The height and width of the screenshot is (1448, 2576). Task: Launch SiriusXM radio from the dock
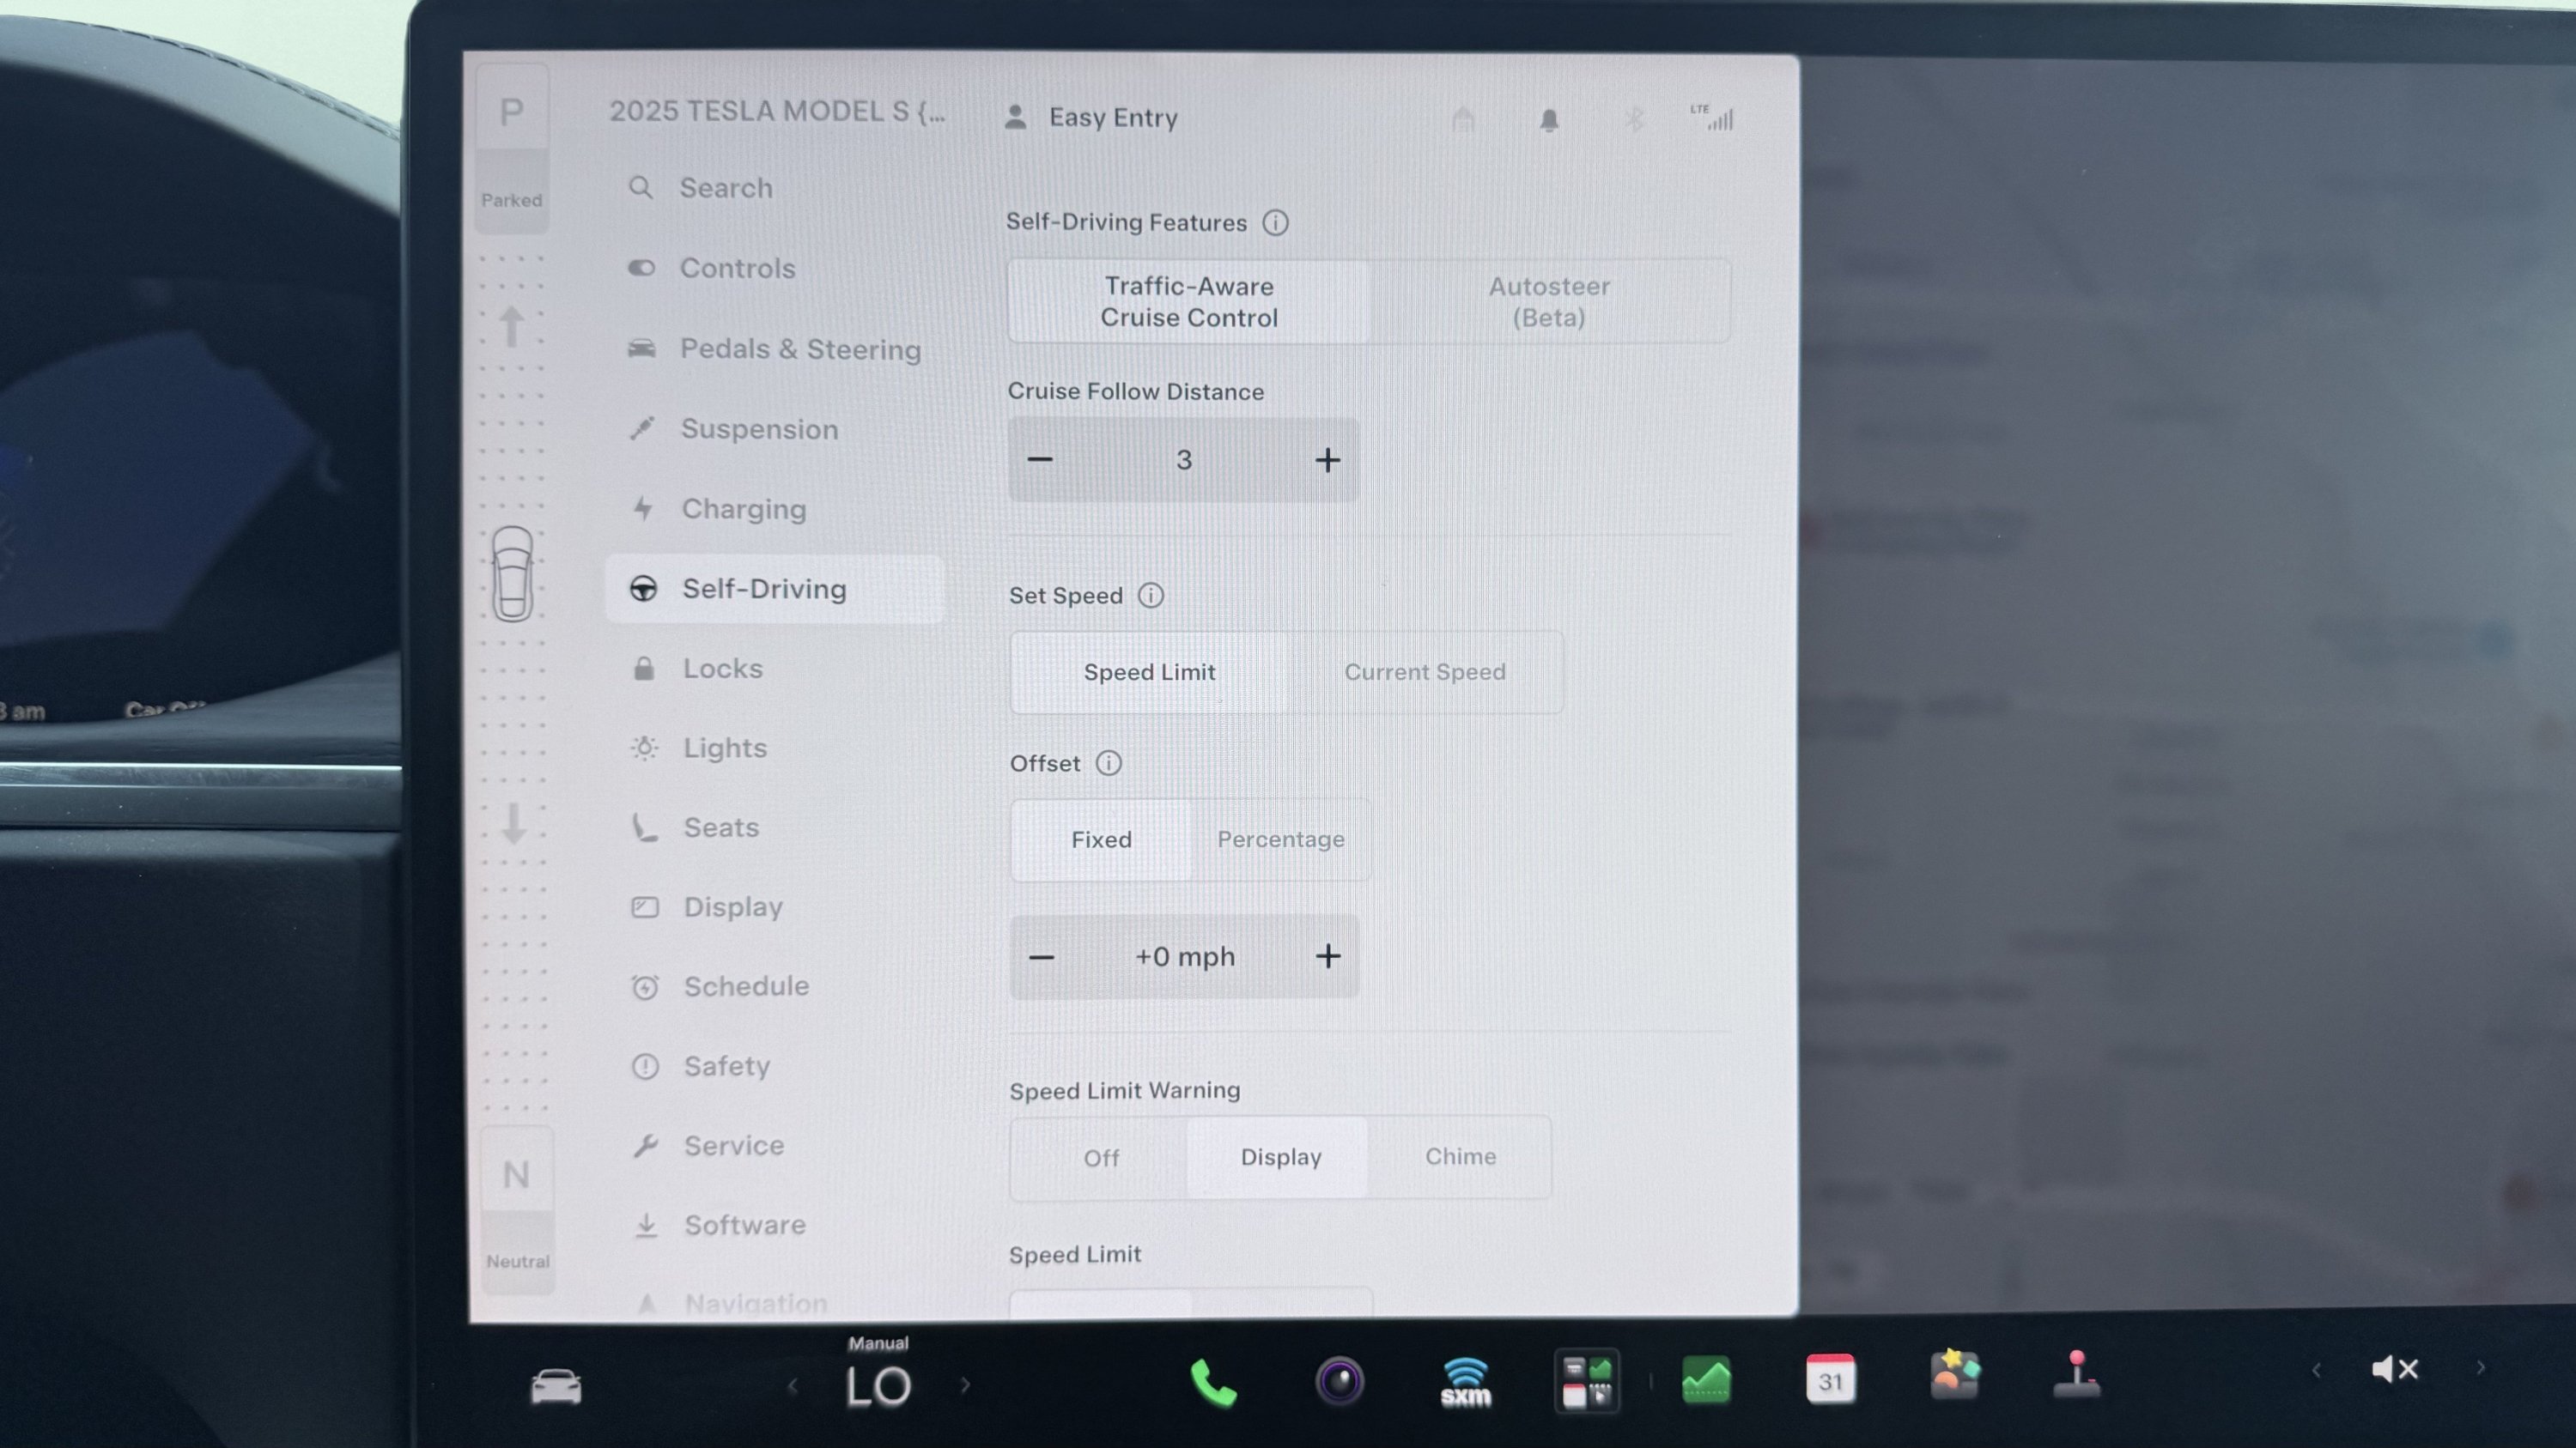(1465, 1383)
